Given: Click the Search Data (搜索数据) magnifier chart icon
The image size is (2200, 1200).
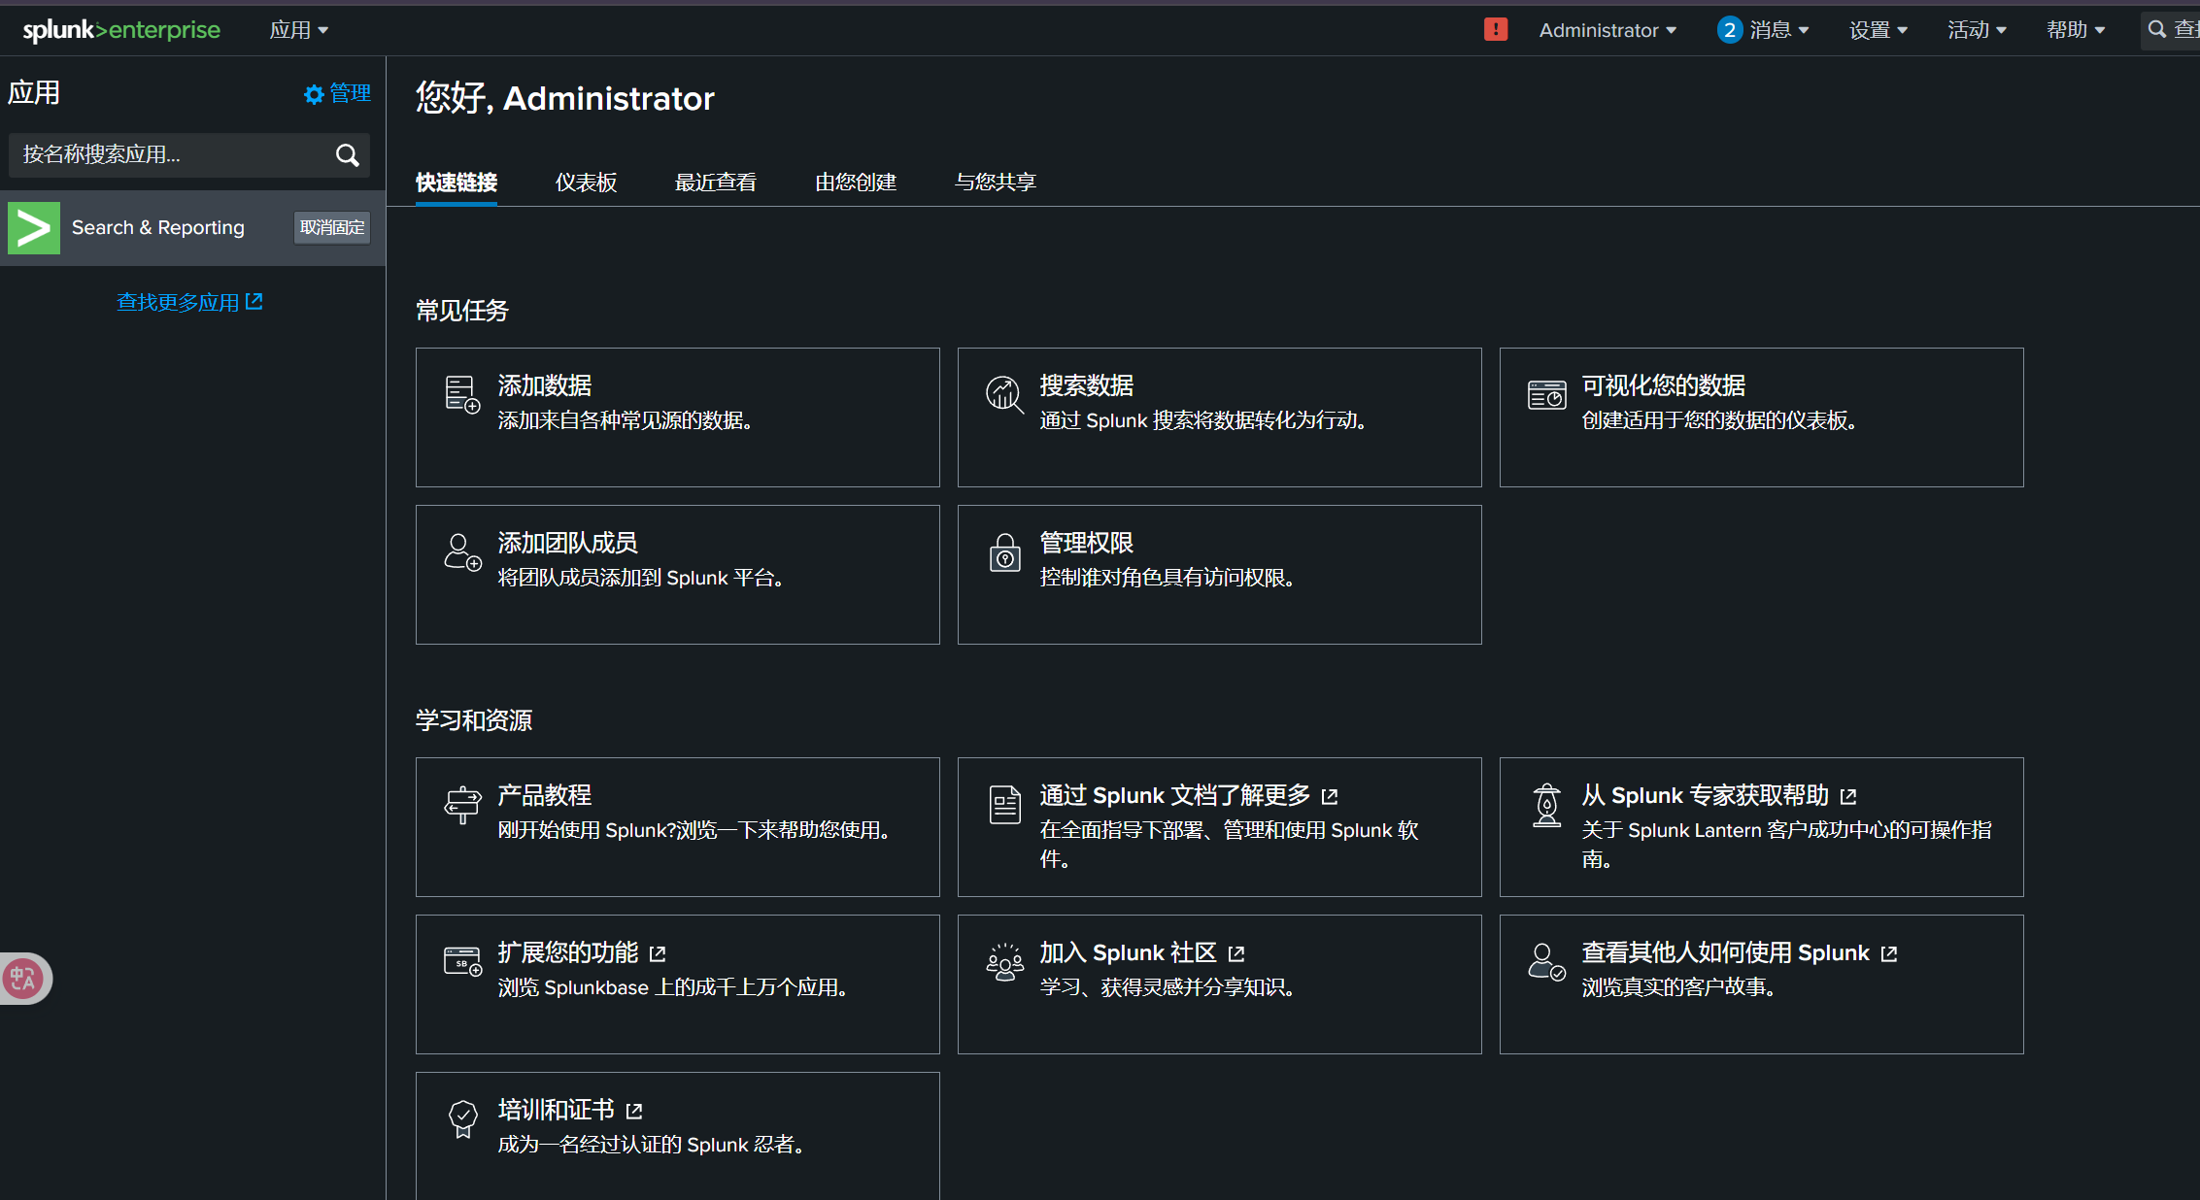Looking at the screenshot, I should click(1004, 394).
